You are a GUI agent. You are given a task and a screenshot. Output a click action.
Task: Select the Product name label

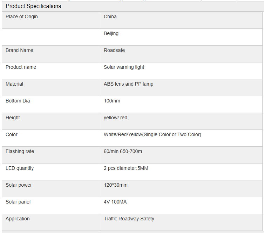pyautogui.click(x=21, y=67)
